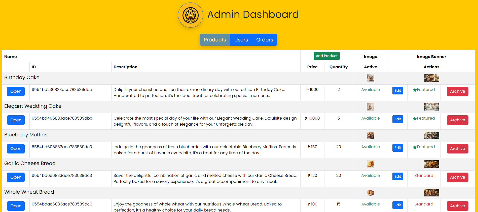Select ID 6554bdac6833ace783539dc6
The image size is (478, 212).
(62, 204)
